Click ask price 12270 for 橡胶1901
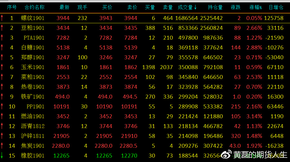Screen dimensions: 290x162 tap(129, 156)
